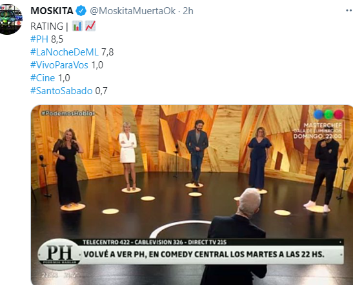
Task: Click the Volvé a ver PH banner
Action: (x=204, y=255)
